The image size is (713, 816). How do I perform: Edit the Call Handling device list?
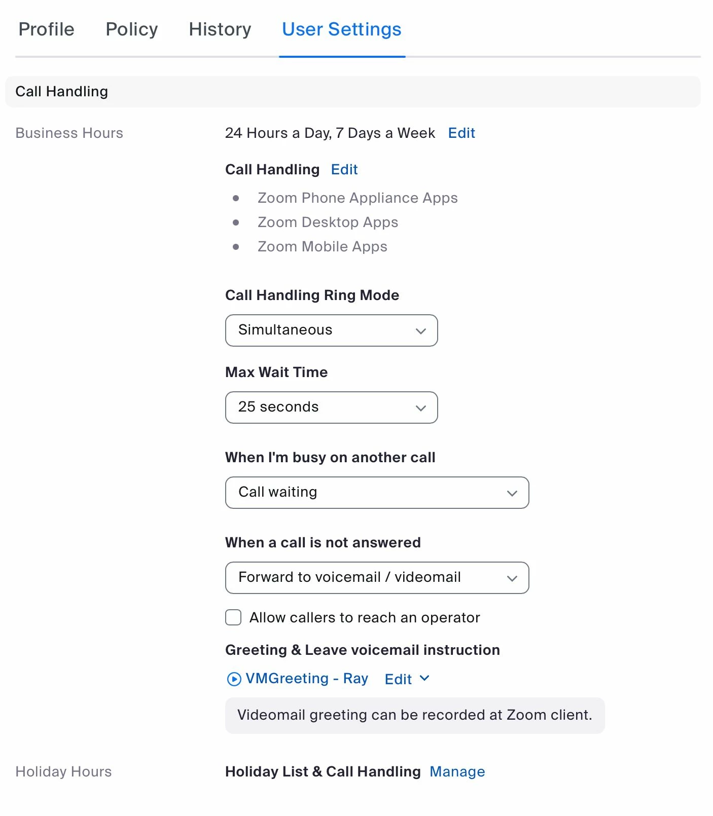(x=344, y=169)
